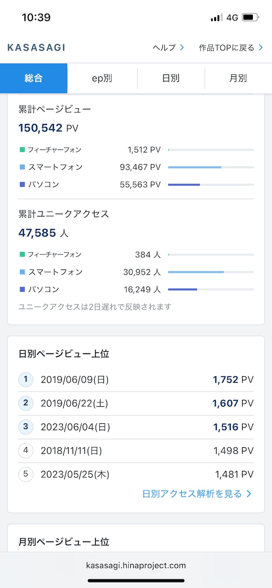Tap the cellular signal bars icon
The height and width of the screenshot is (588, 272).
click(216, 18)
